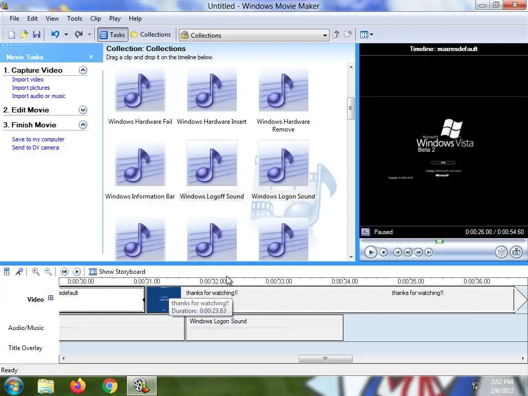Click the Import pictures link
The width and height of the screenshot is (528, 396).
[x=30, y=88]
